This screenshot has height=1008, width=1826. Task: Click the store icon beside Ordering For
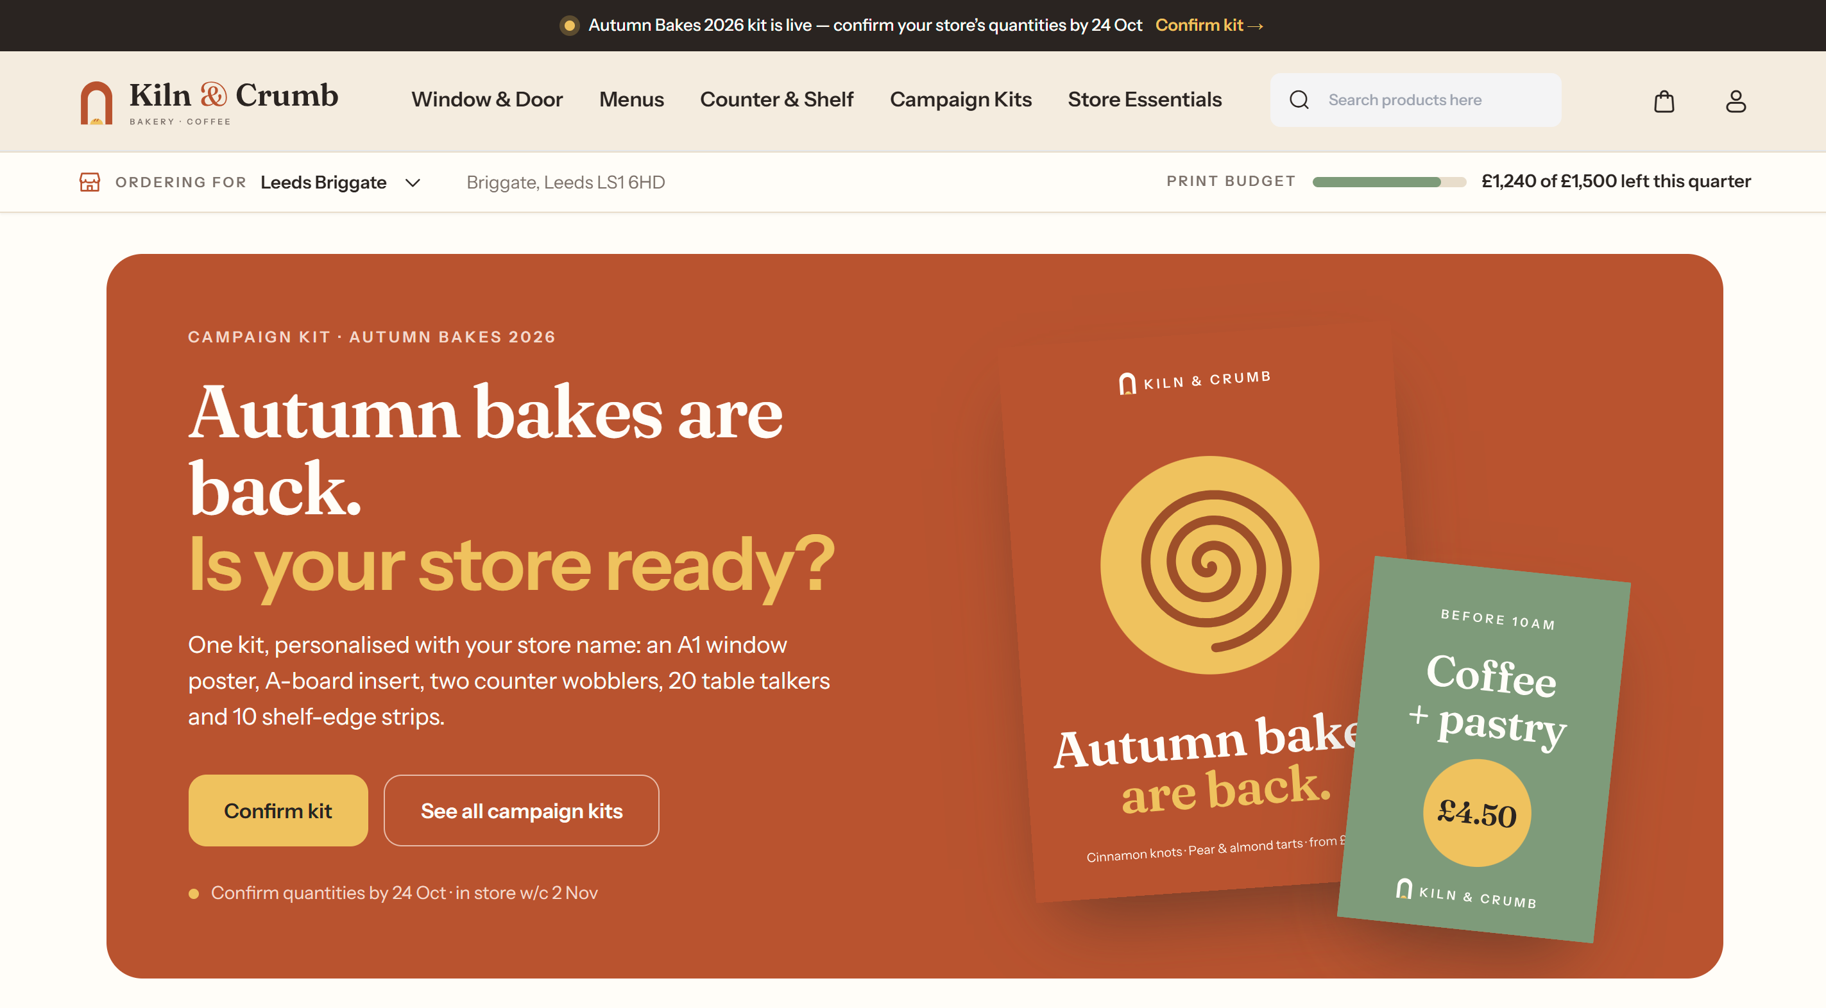[89, 182]
